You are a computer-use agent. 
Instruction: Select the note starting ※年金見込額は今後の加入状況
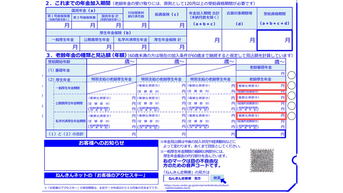[200, 144]
